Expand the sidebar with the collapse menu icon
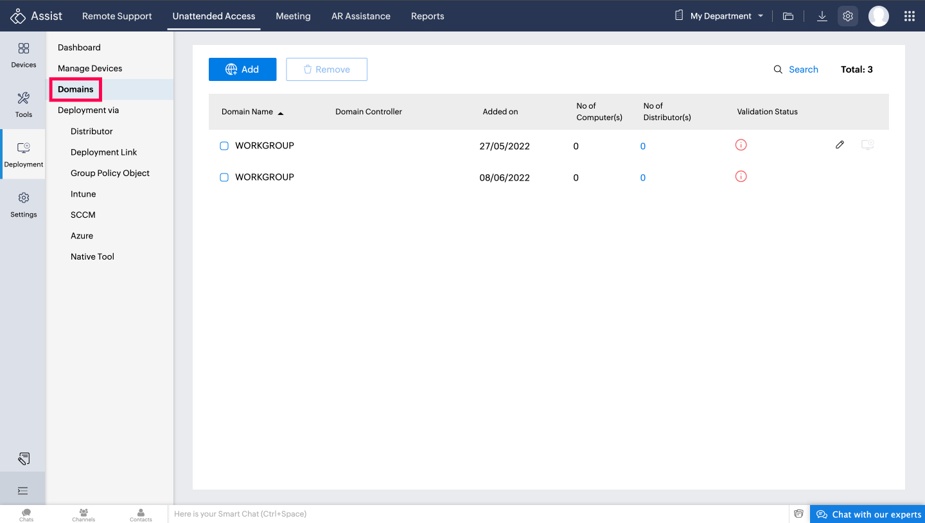 (23, 491)
